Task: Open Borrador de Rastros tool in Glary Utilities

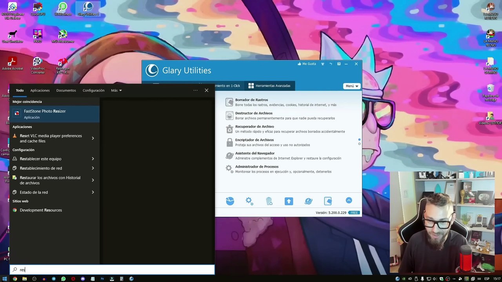Action: 251,100
